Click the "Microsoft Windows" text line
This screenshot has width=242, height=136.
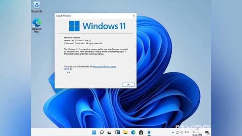72,38
